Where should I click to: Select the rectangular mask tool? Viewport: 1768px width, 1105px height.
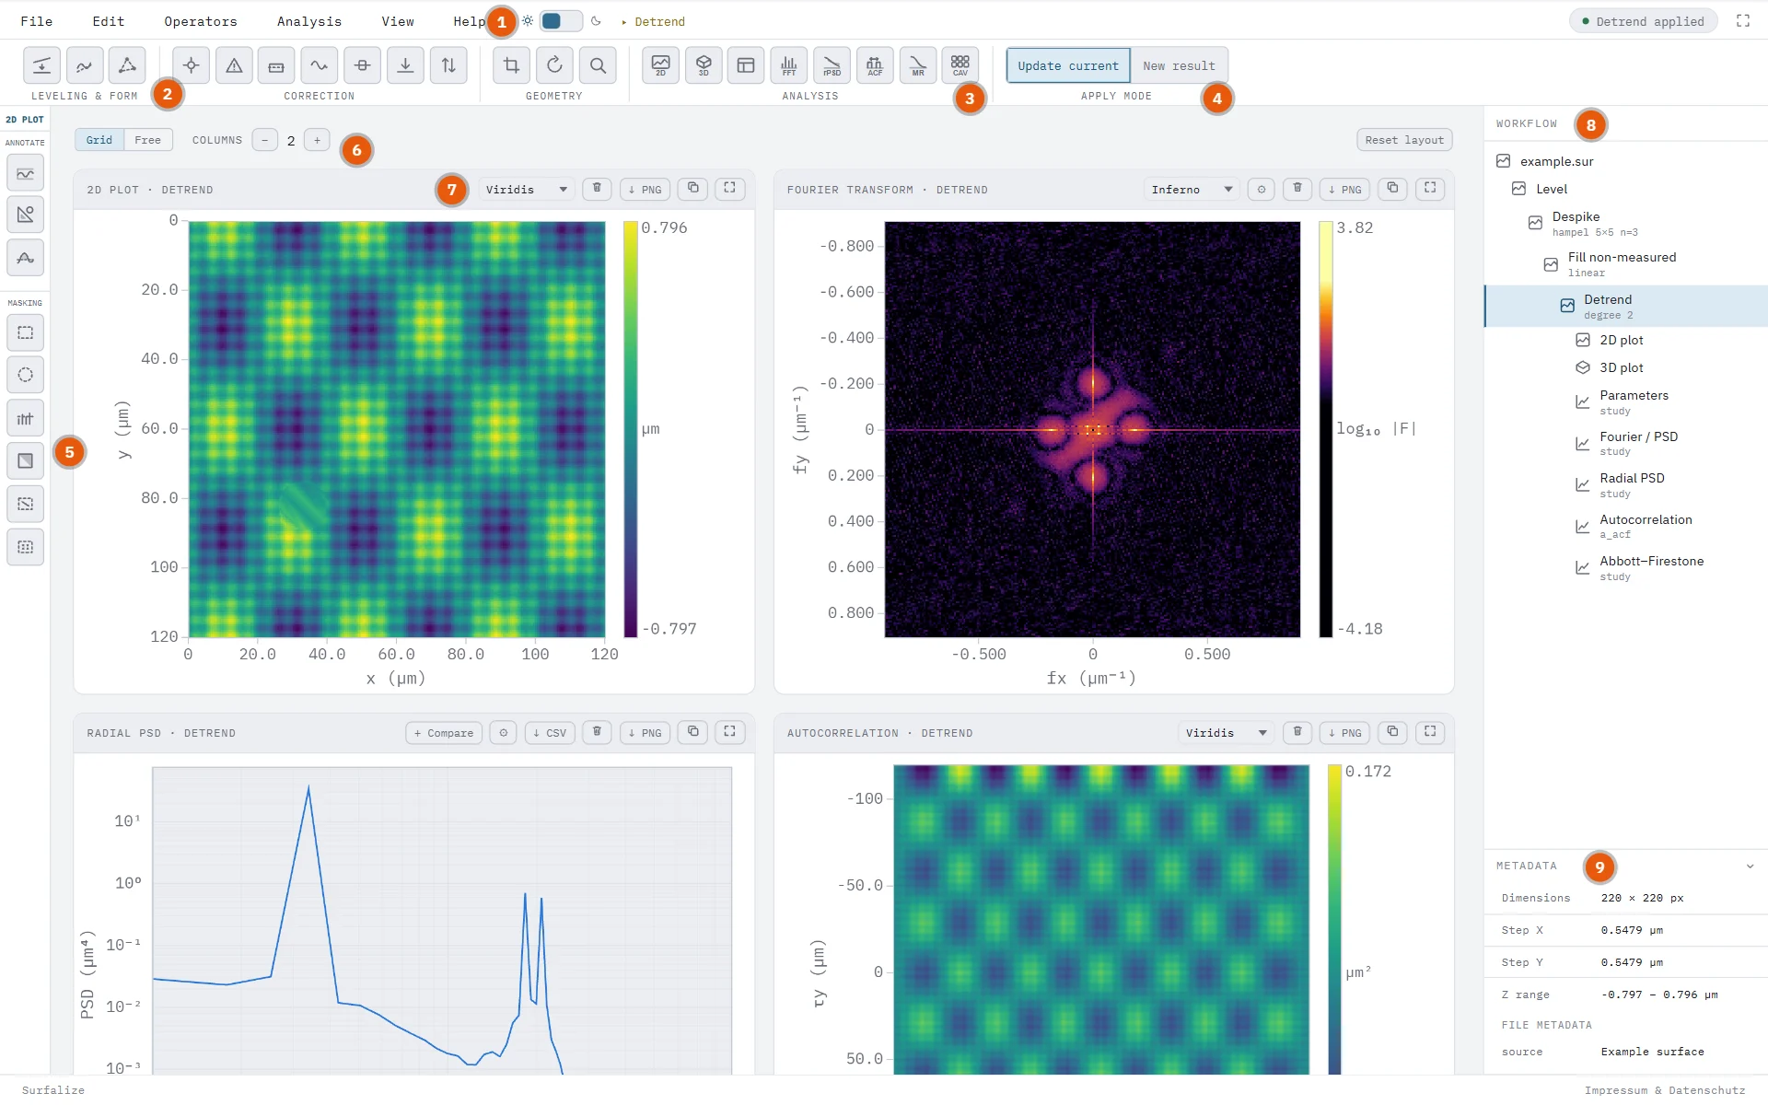26,332
